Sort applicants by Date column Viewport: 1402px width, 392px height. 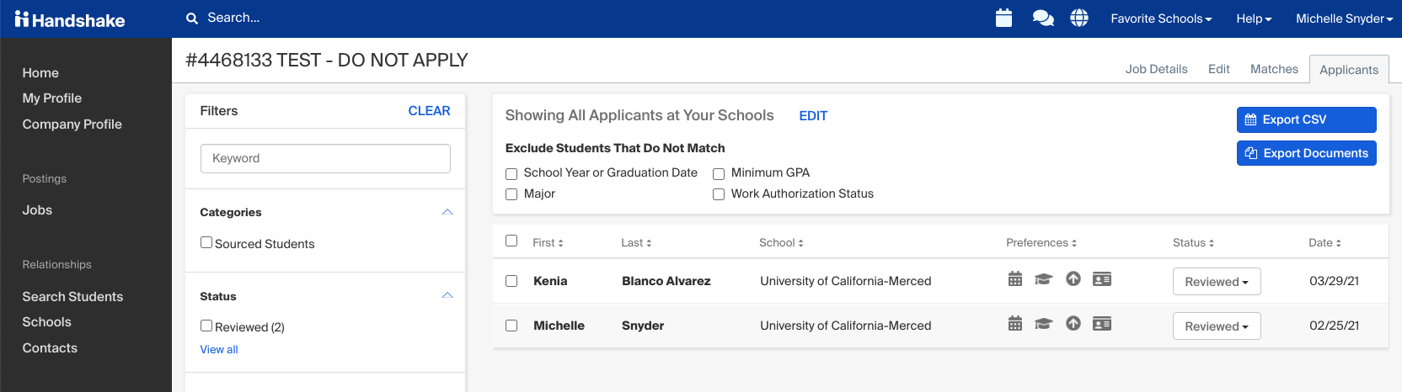pos(1324,242)
